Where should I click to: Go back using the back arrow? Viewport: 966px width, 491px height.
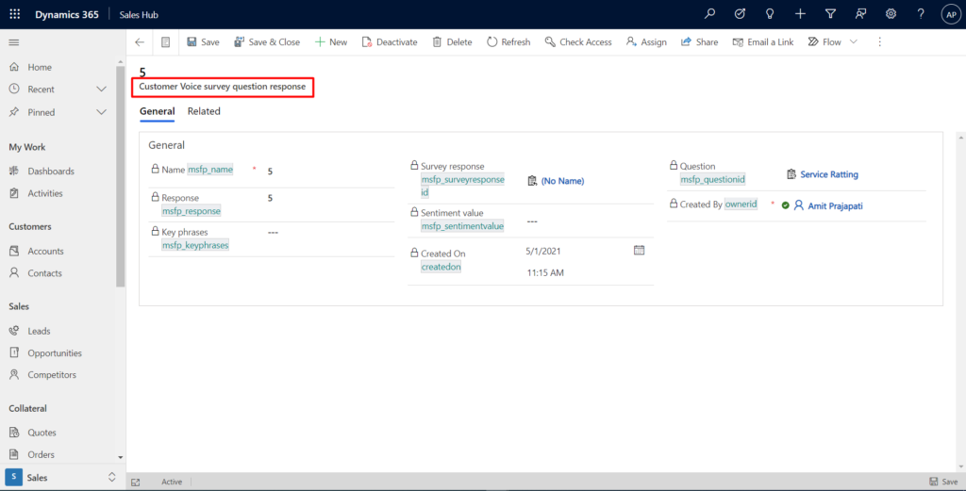[140, 41]
